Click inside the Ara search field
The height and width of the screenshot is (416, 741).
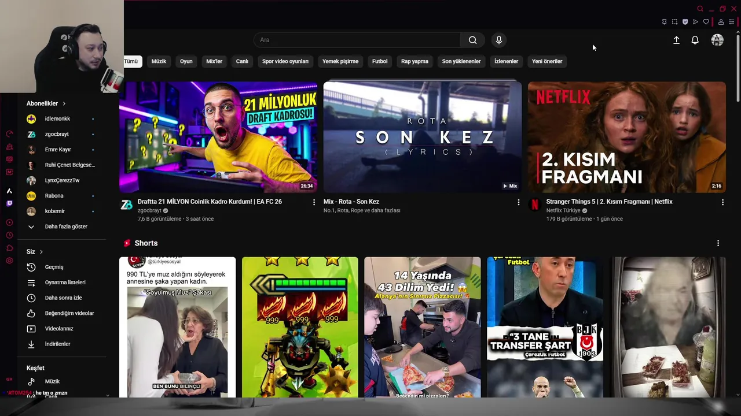point(357,40)
